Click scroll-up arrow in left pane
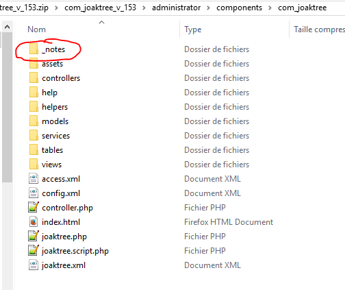Viewport: 345px width, 290px height. coord(8,27)
